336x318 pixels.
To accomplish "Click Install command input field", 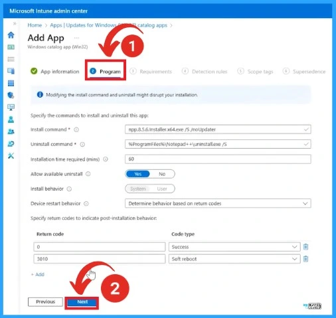I will 218,129.
